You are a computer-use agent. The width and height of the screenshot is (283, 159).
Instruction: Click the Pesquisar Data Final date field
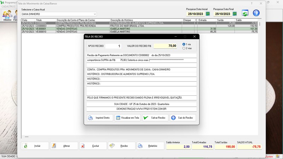point(223,14)
